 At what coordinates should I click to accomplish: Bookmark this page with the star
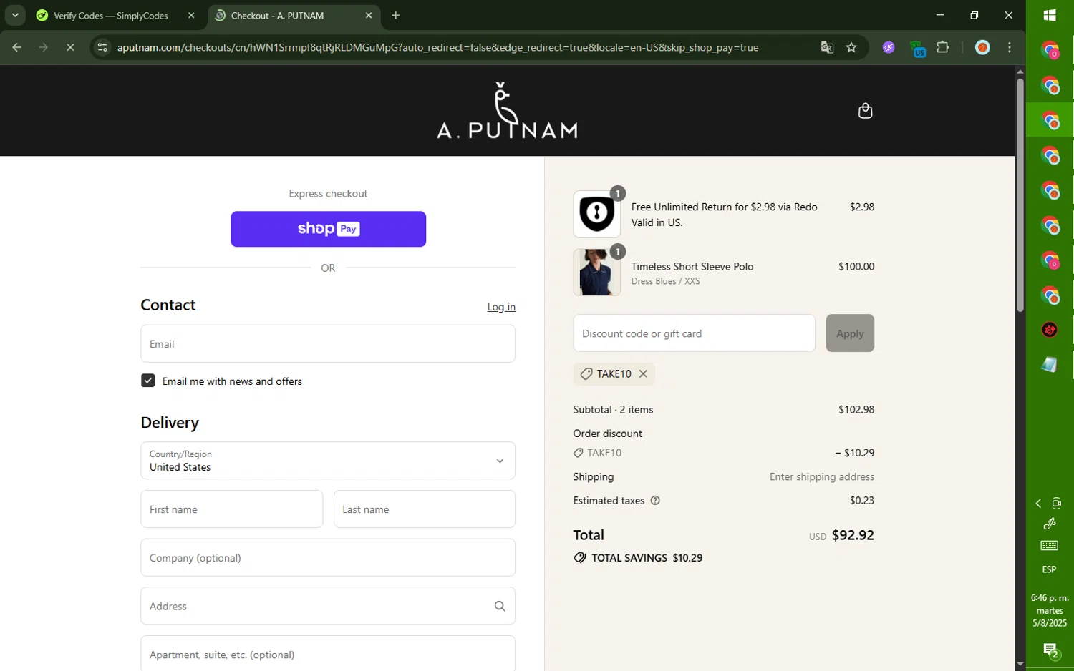click(x=851, y=48)
